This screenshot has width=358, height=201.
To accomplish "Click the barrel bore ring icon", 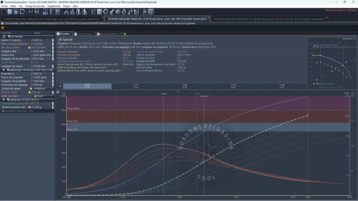I will pos(106,12).
